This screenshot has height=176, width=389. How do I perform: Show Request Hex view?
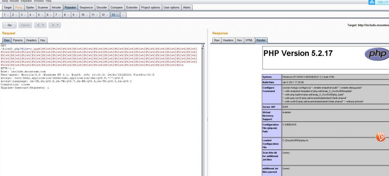pos(43,40)
